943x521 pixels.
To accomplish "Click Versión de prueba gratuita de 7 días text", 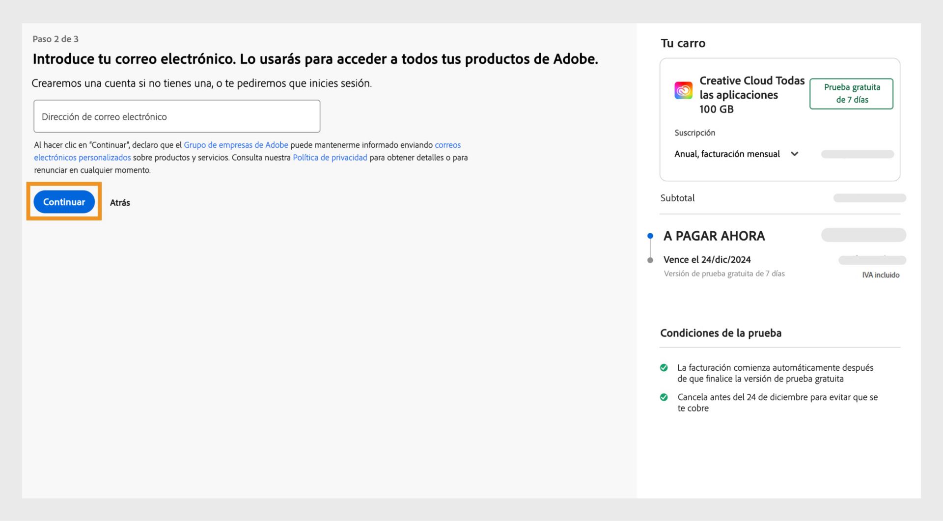I will click(724, 274).
